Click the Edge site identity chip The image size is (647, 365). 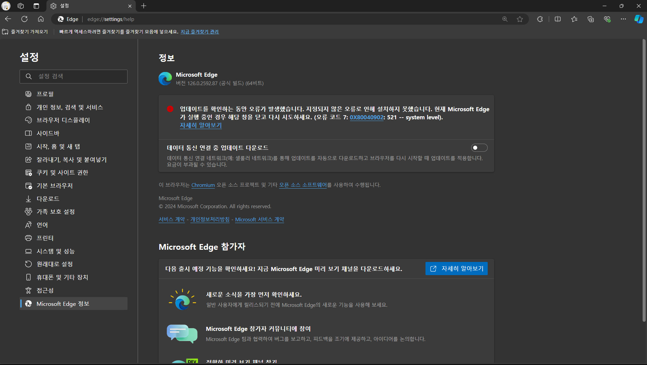pos(68,19)
